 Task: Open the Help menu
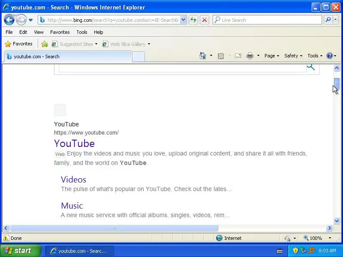click(99, 32)
